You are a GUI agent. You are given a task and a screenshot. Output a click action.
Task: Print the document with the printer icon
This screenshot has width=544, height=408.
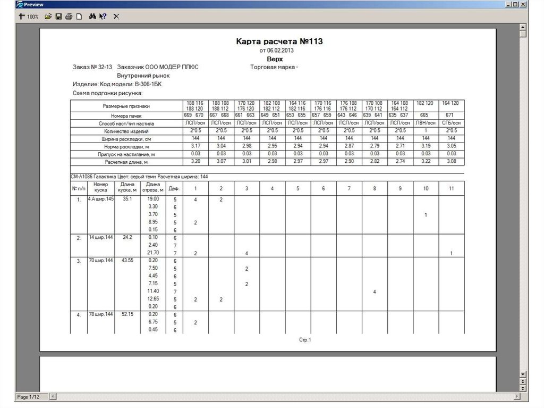[69, 16]
